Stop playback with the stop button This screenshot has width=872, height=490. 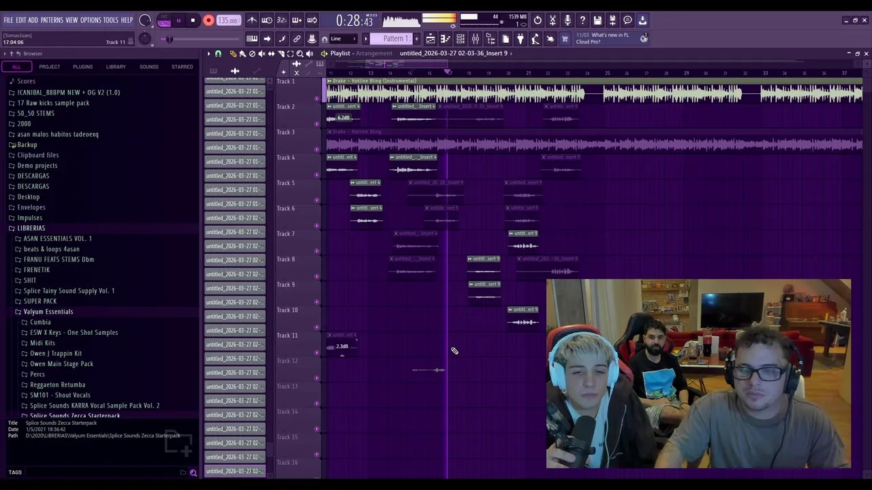pyautogui.click(x=193, y=20)
